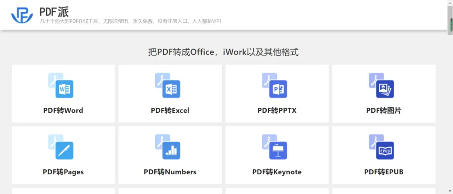Open the PDF to Numbers chart icon
Image resolution: width=453 pixels, height=194 pixels.
tap(167, 147)
